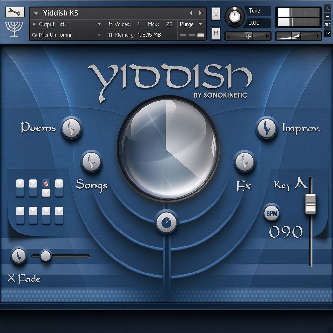The width and height of the screenshot is (333, 333).
Task: Click the output level meter display
Action: coord(299,17)
